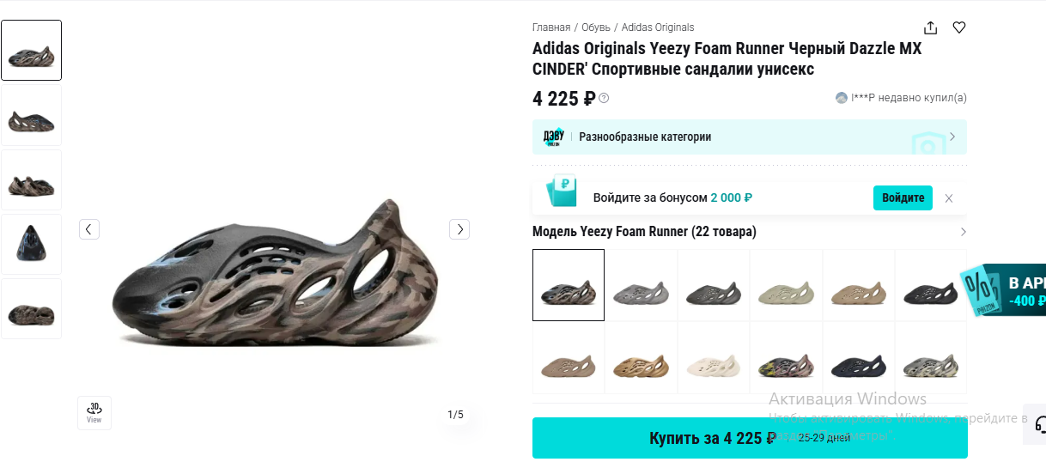This screenshot has height=462, width=1046.
Task: Show previous product photo with left arrow
Action: [x=89, y=229]
